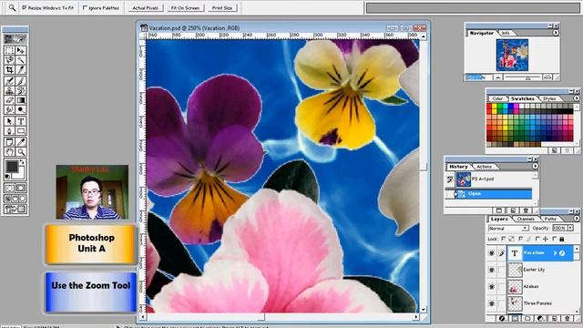This screenshot has width=583, height=328.
Task: Toggle lock transparent pixels checkbox
Action: click(504, 239)
